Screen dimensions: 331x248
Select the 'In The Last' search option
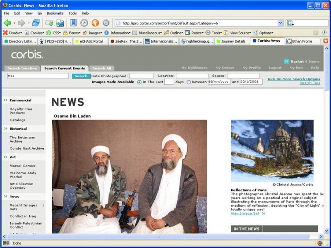139,82
